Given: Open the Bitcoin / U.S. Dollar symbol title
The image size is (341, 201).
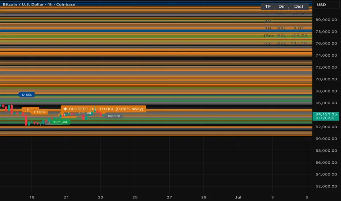Looking at the screenshot, I should [39, 4].
